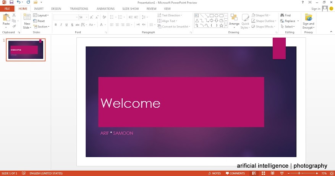Click the Welcome title text on slide
This screenshot has height=176, width=335.
pos(130,103)
